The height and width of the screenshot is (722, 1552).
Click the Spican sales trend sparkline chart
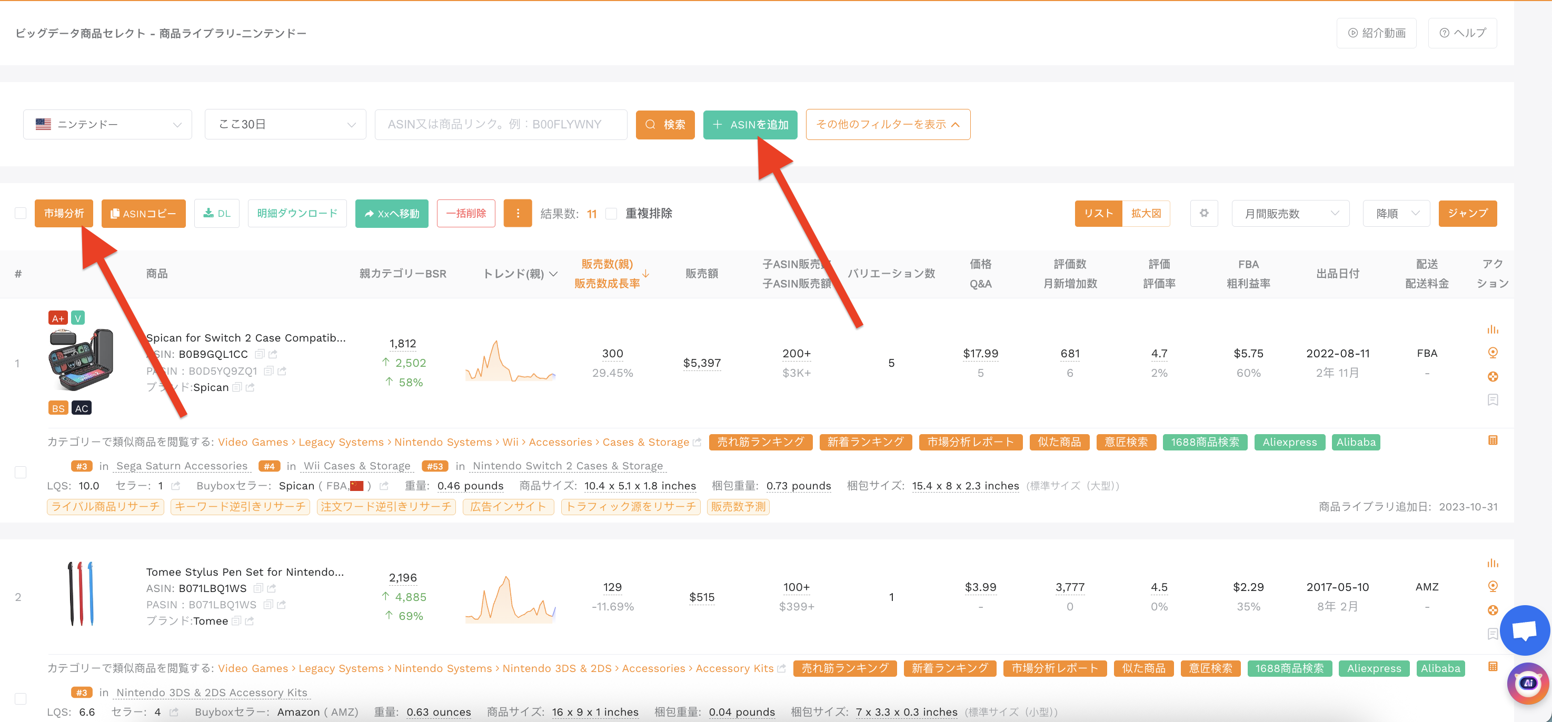510,362
